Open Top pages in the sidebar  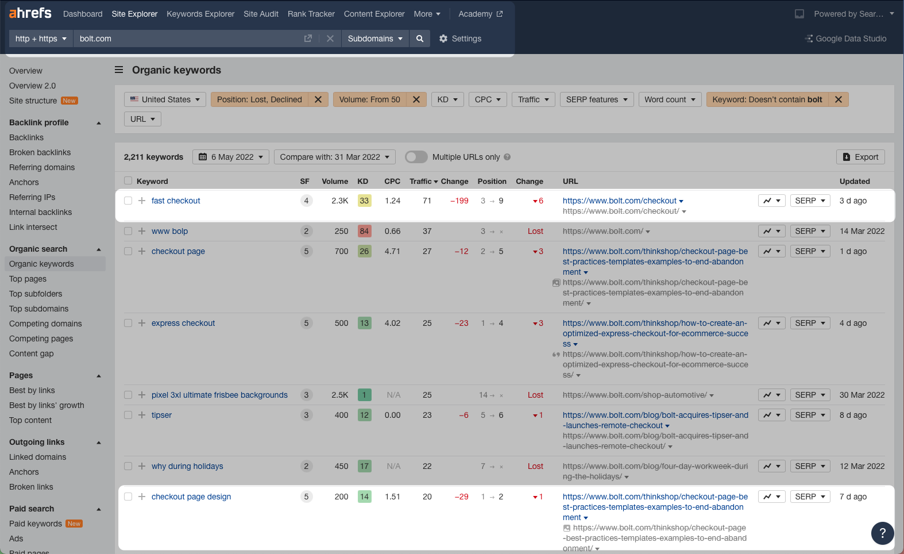28,279
